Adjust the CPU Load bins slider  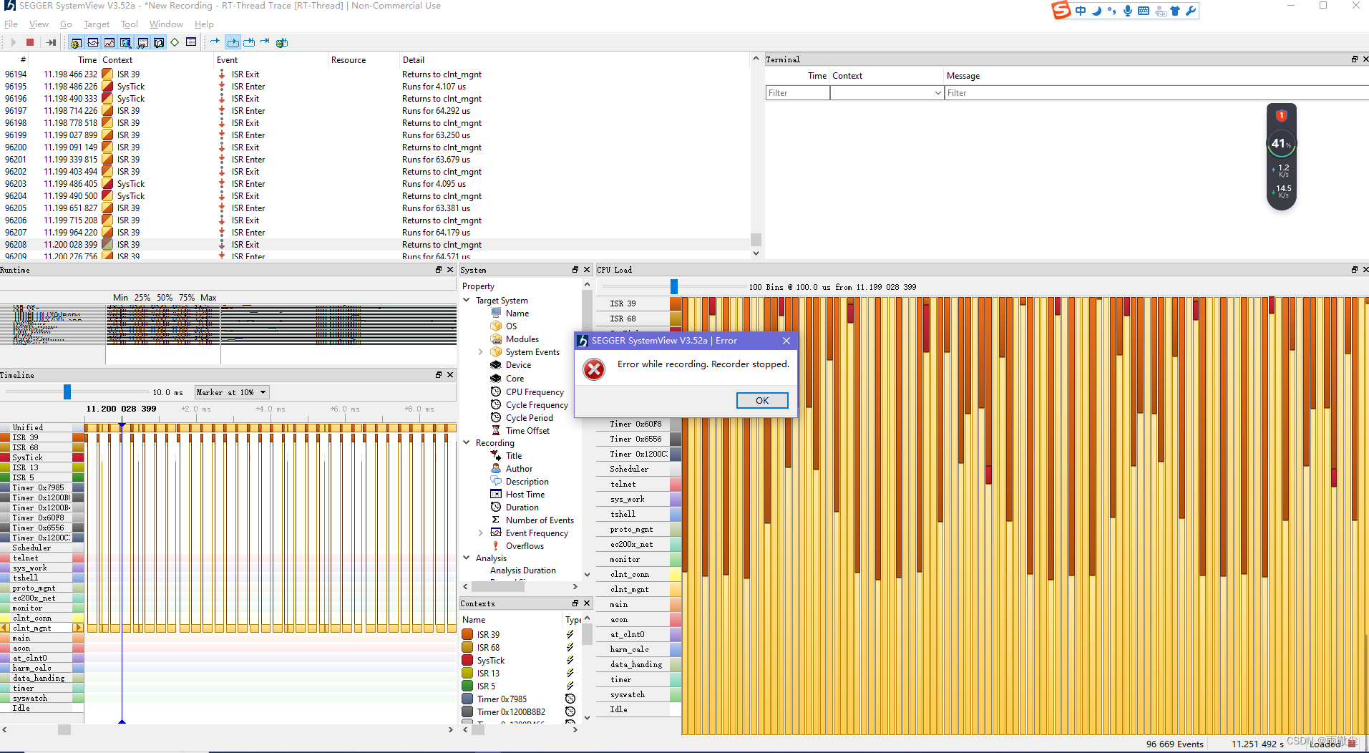tap(674, 286)
